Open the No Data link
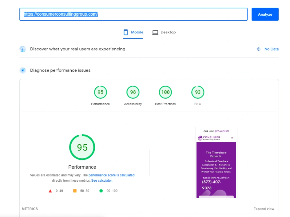Image resolution: width=290 pixels, height=217 pixels. click(272, 49)
